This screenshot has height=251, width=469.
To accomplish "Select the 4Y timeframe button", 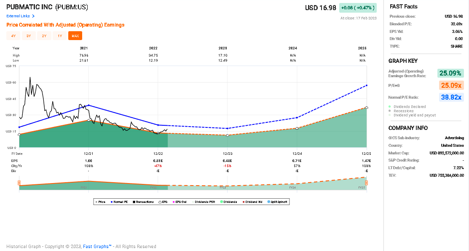I will point(13,35).
